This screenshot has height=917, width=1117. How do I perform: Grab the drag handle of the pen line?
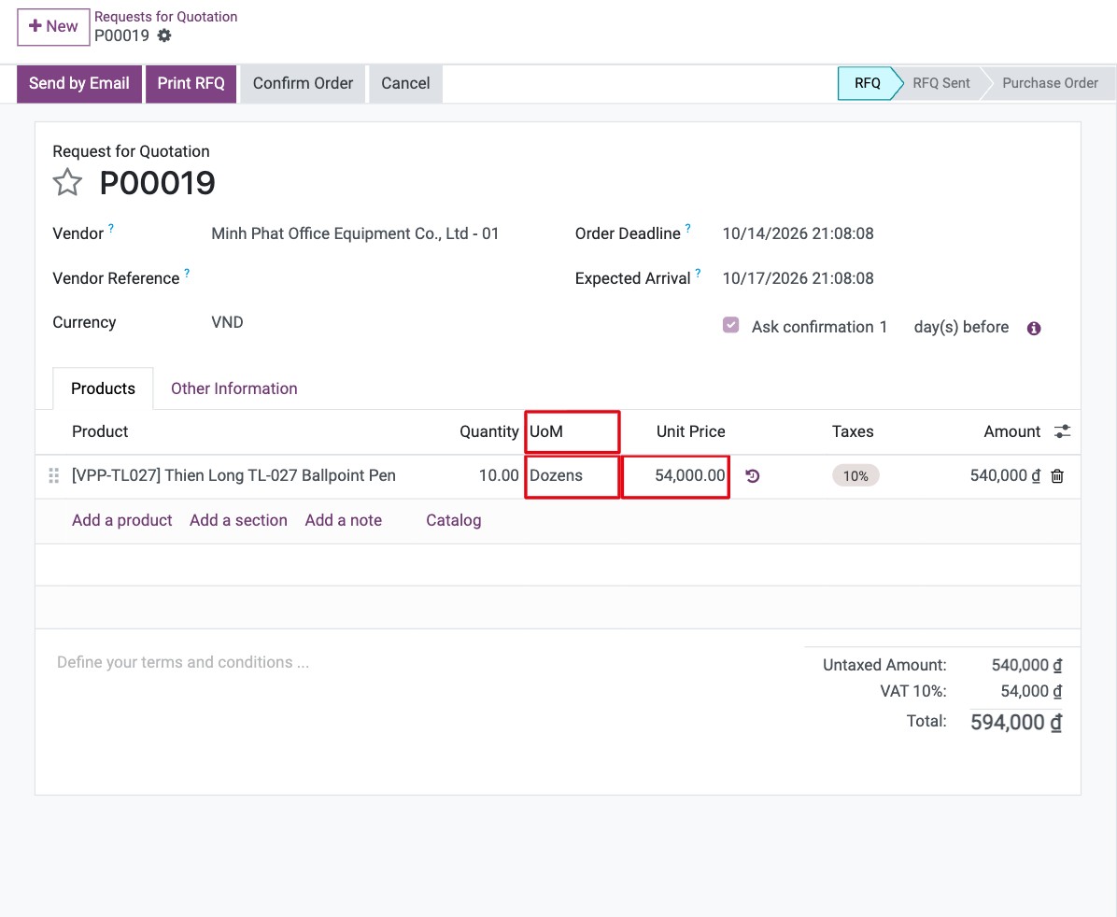[53, 475]
